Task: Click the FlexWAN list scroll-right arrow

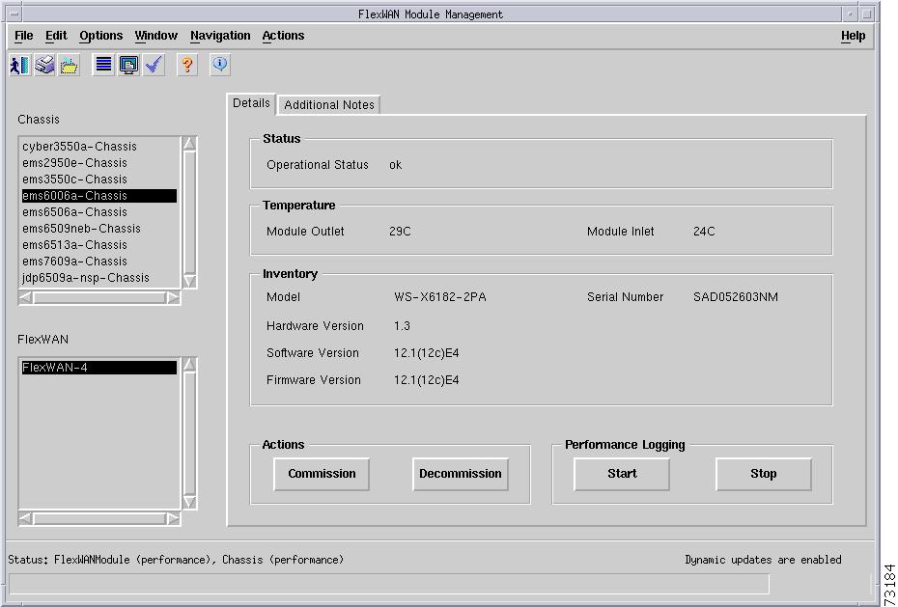Action: coord(173,518)
